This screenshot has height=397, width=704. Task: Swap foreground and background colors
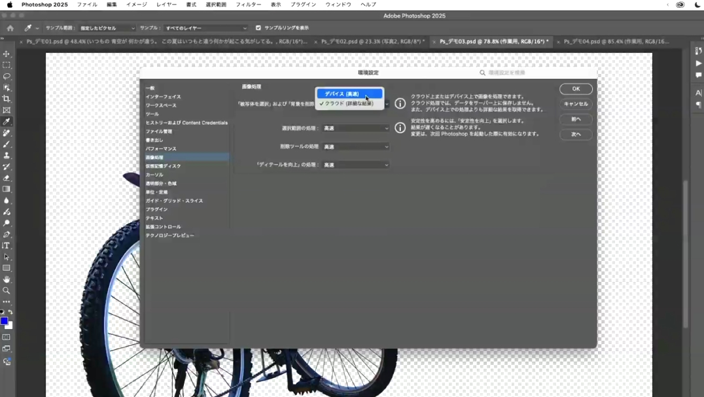point(10,312)
